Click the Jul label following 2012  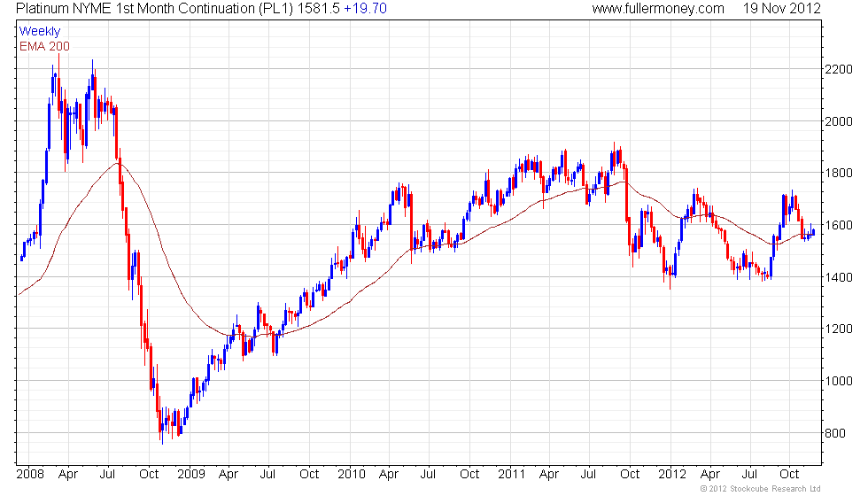749,474
